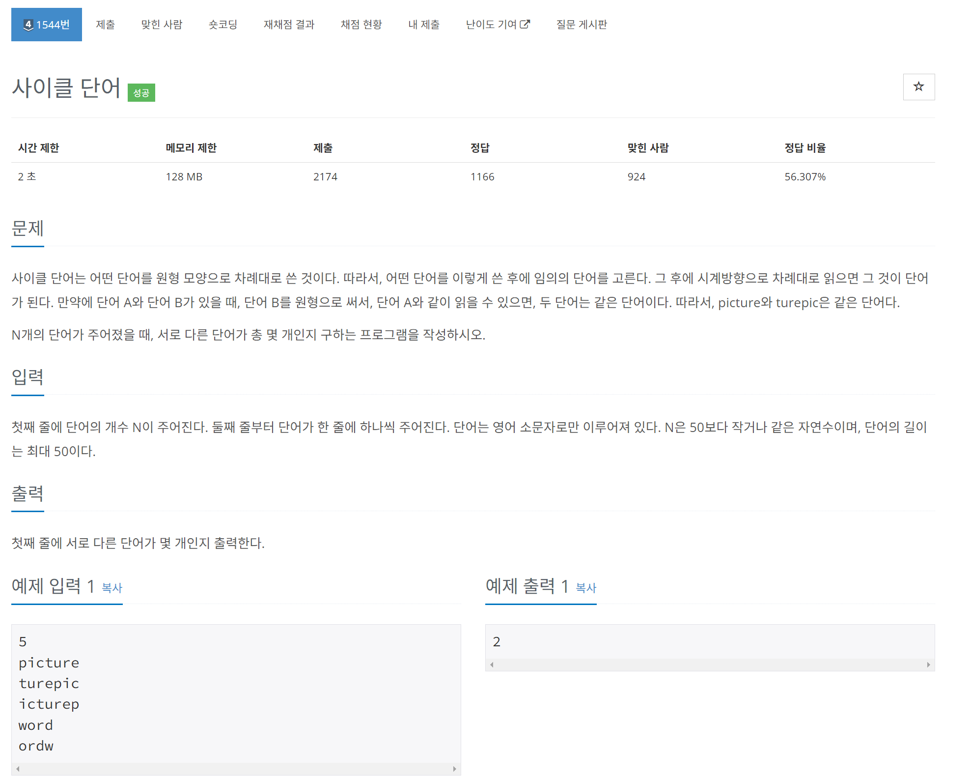Click left scroll arrow of example input box

[18, 769]
